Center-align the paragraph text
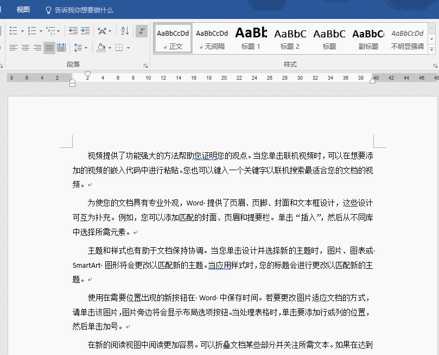Screen dimensions: 439x355 pos(26,48)
